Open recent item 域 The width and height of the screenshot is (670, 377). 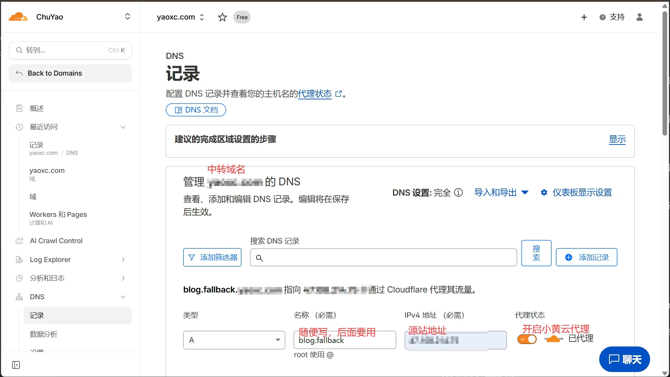click(33, 197)
